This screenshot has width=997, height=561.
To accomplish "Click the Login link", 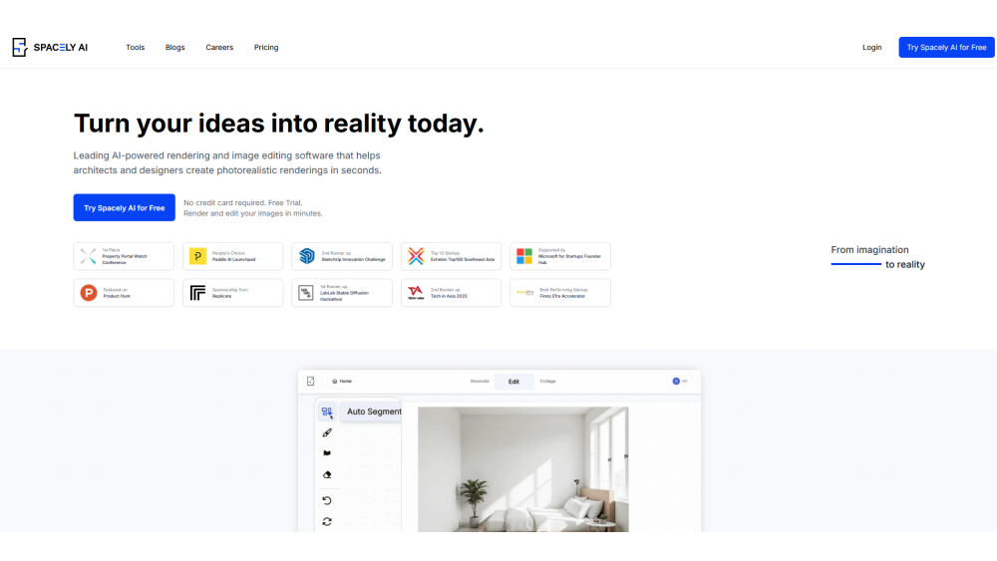I will click(871, 48).
